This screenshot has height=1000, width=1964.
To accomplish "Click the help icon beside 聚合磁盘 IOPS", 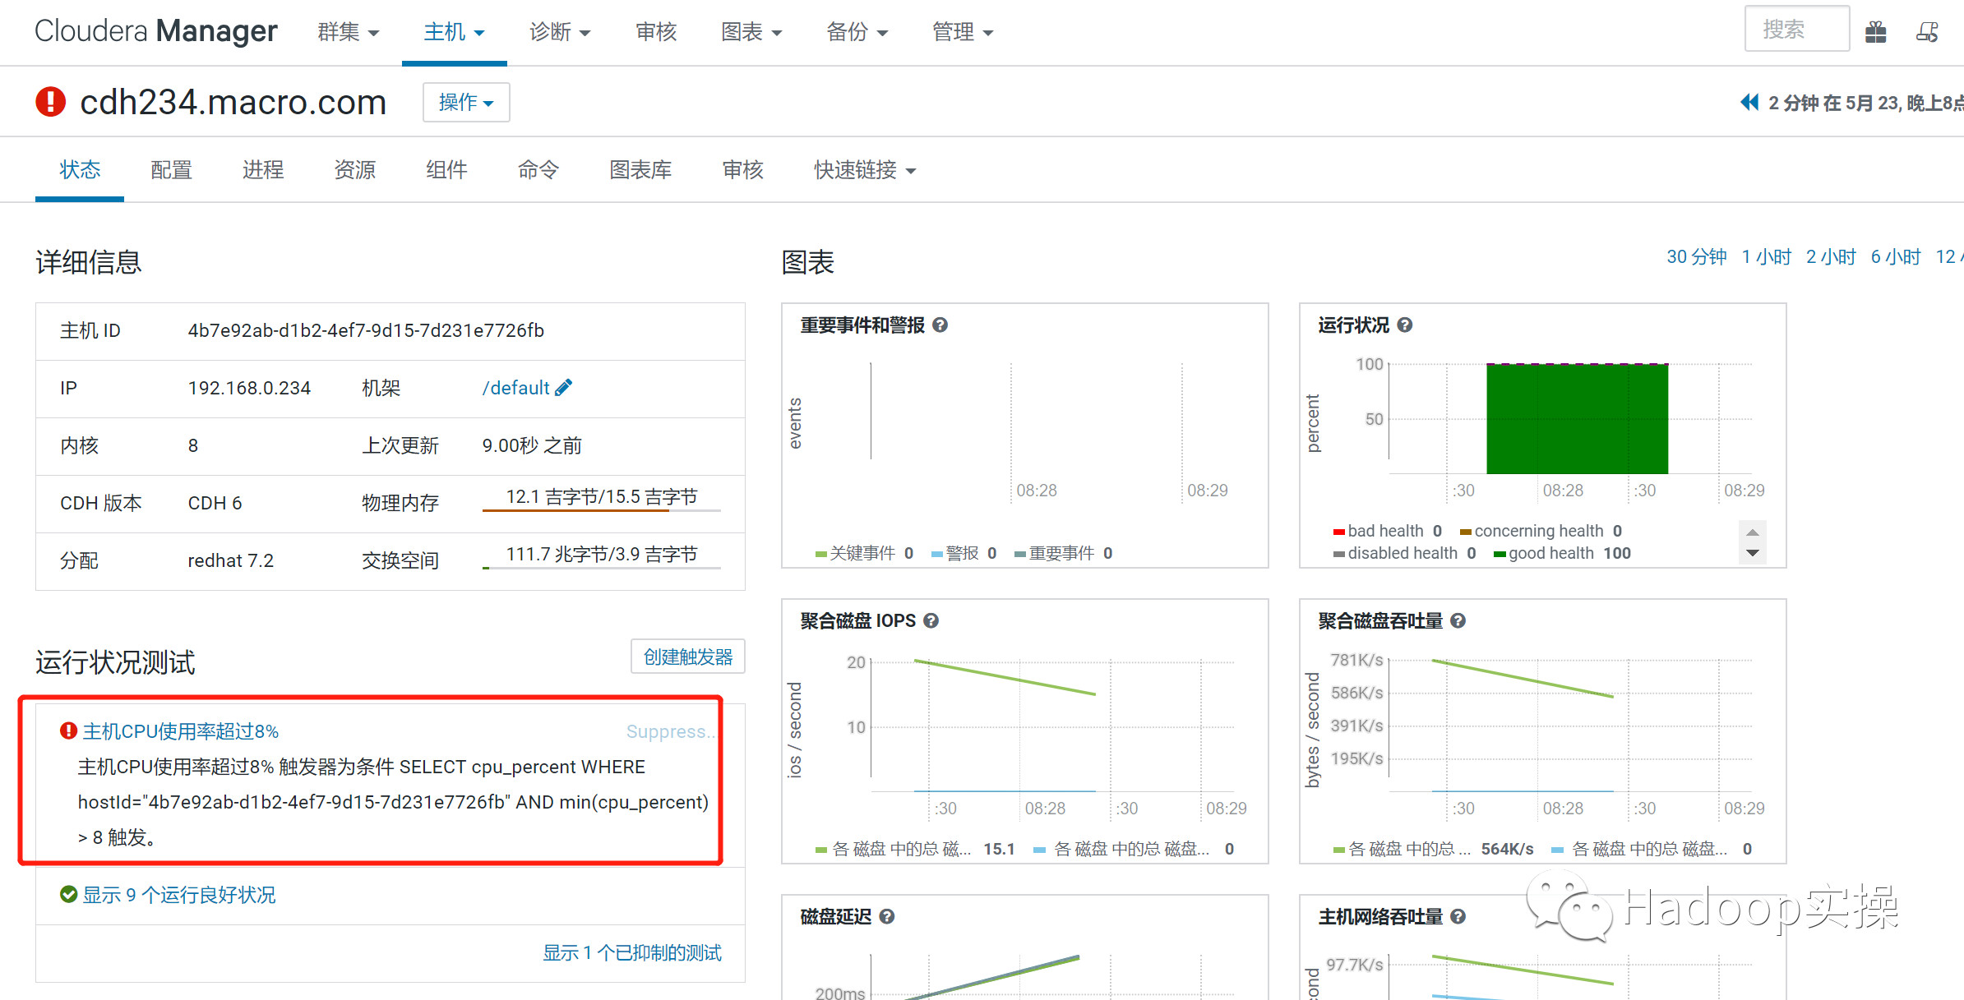I will point(931,620).
